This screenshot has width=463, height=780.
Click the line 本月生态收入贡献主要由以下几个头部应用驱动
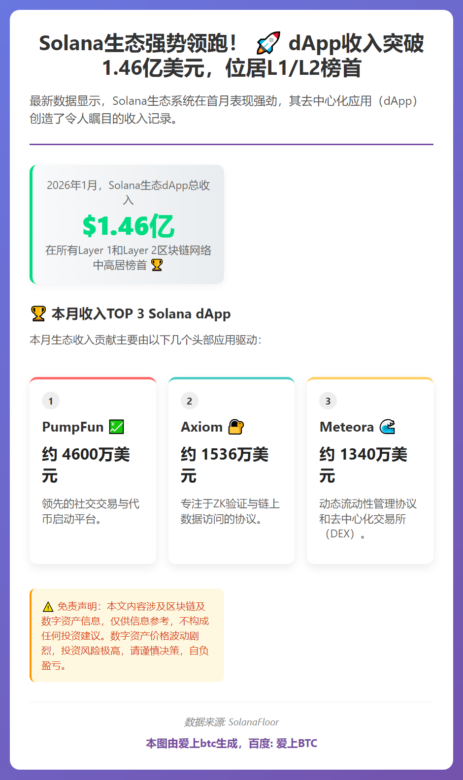(x=146, y=340)
